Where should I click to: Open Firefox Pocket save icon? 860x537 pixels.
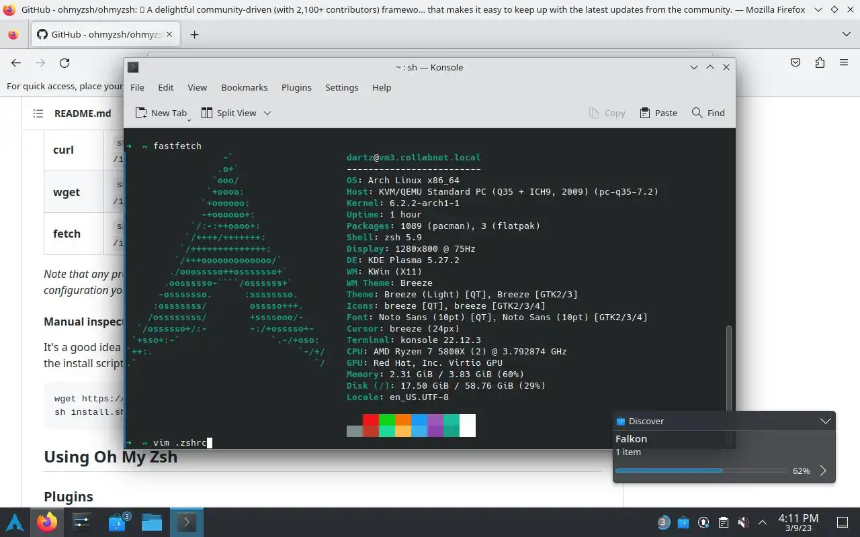click(x=795, y=62)
